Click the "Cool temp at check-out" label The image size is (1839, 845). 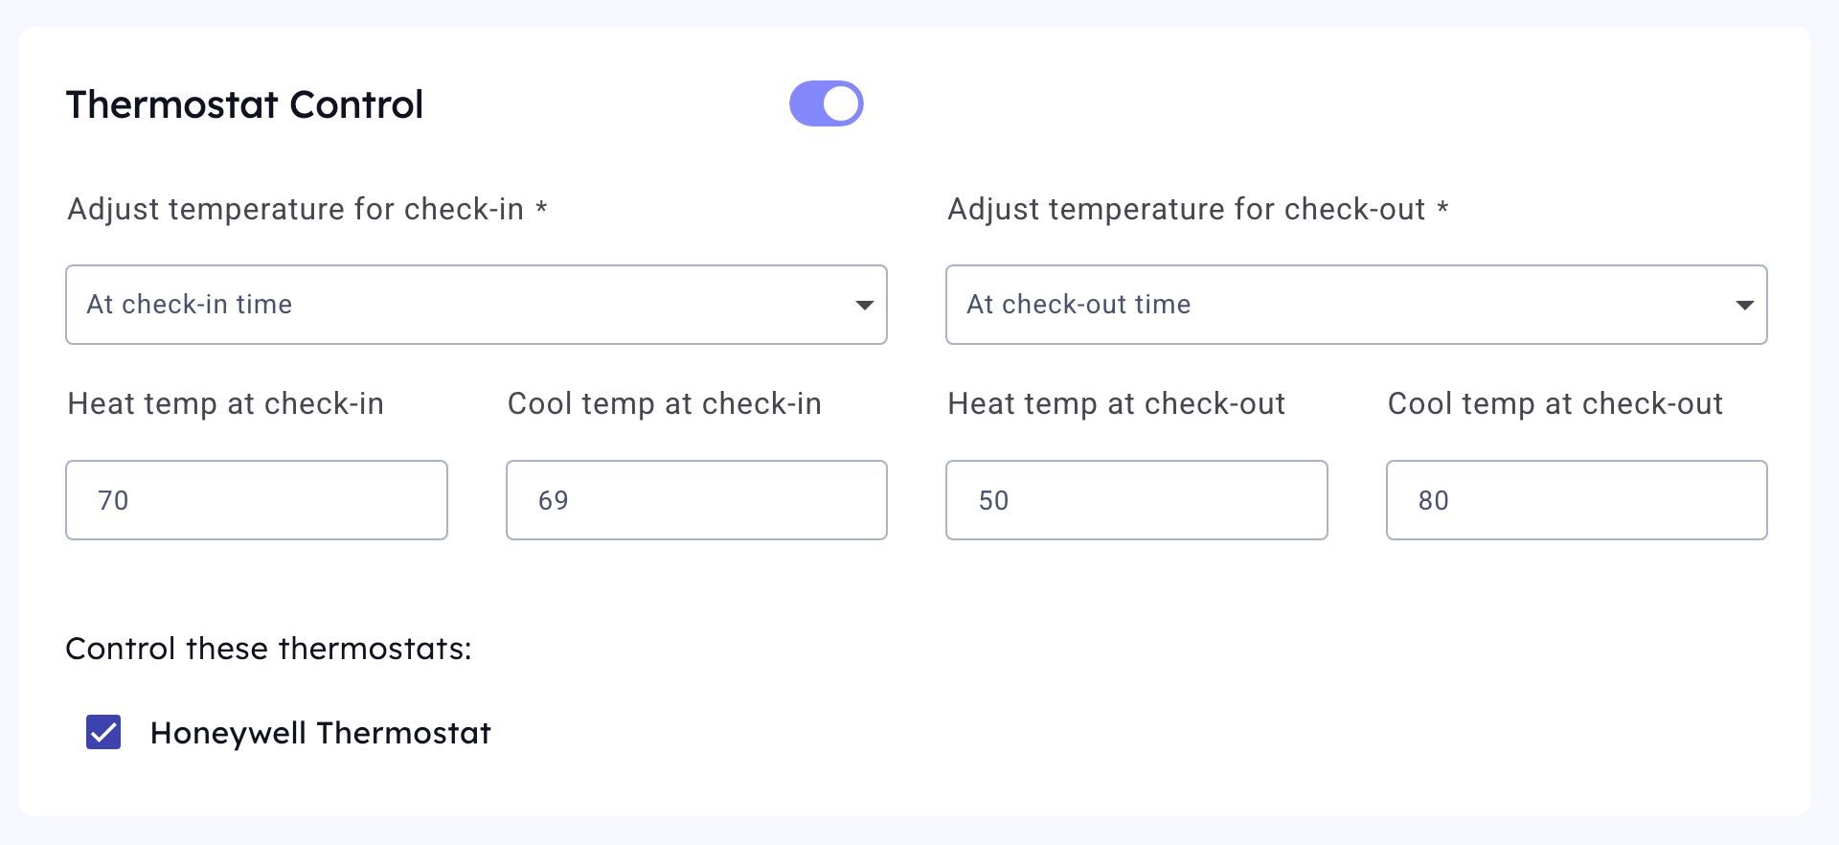1555,403
